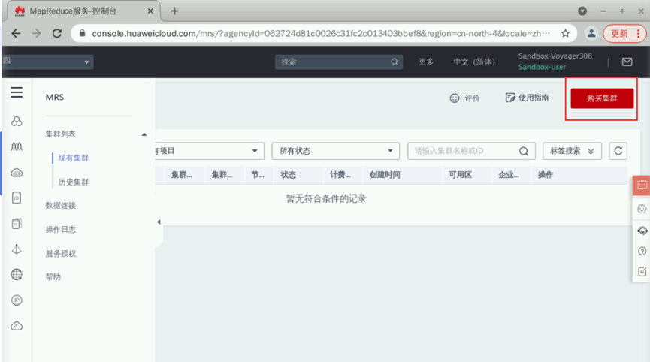Reload the browser page
The image size is (650, 362).
coord(57,34)
